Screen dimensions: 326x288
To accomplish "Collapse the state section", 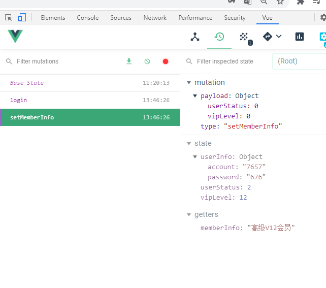I will 189,143.
